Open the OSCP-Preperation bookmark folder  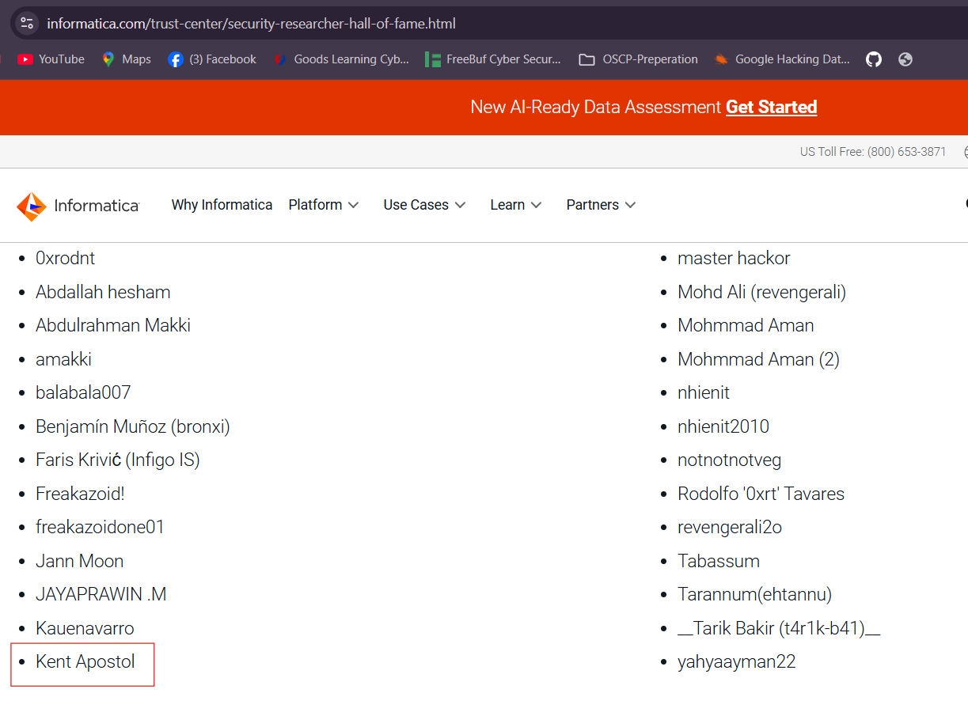pos(639,59)
